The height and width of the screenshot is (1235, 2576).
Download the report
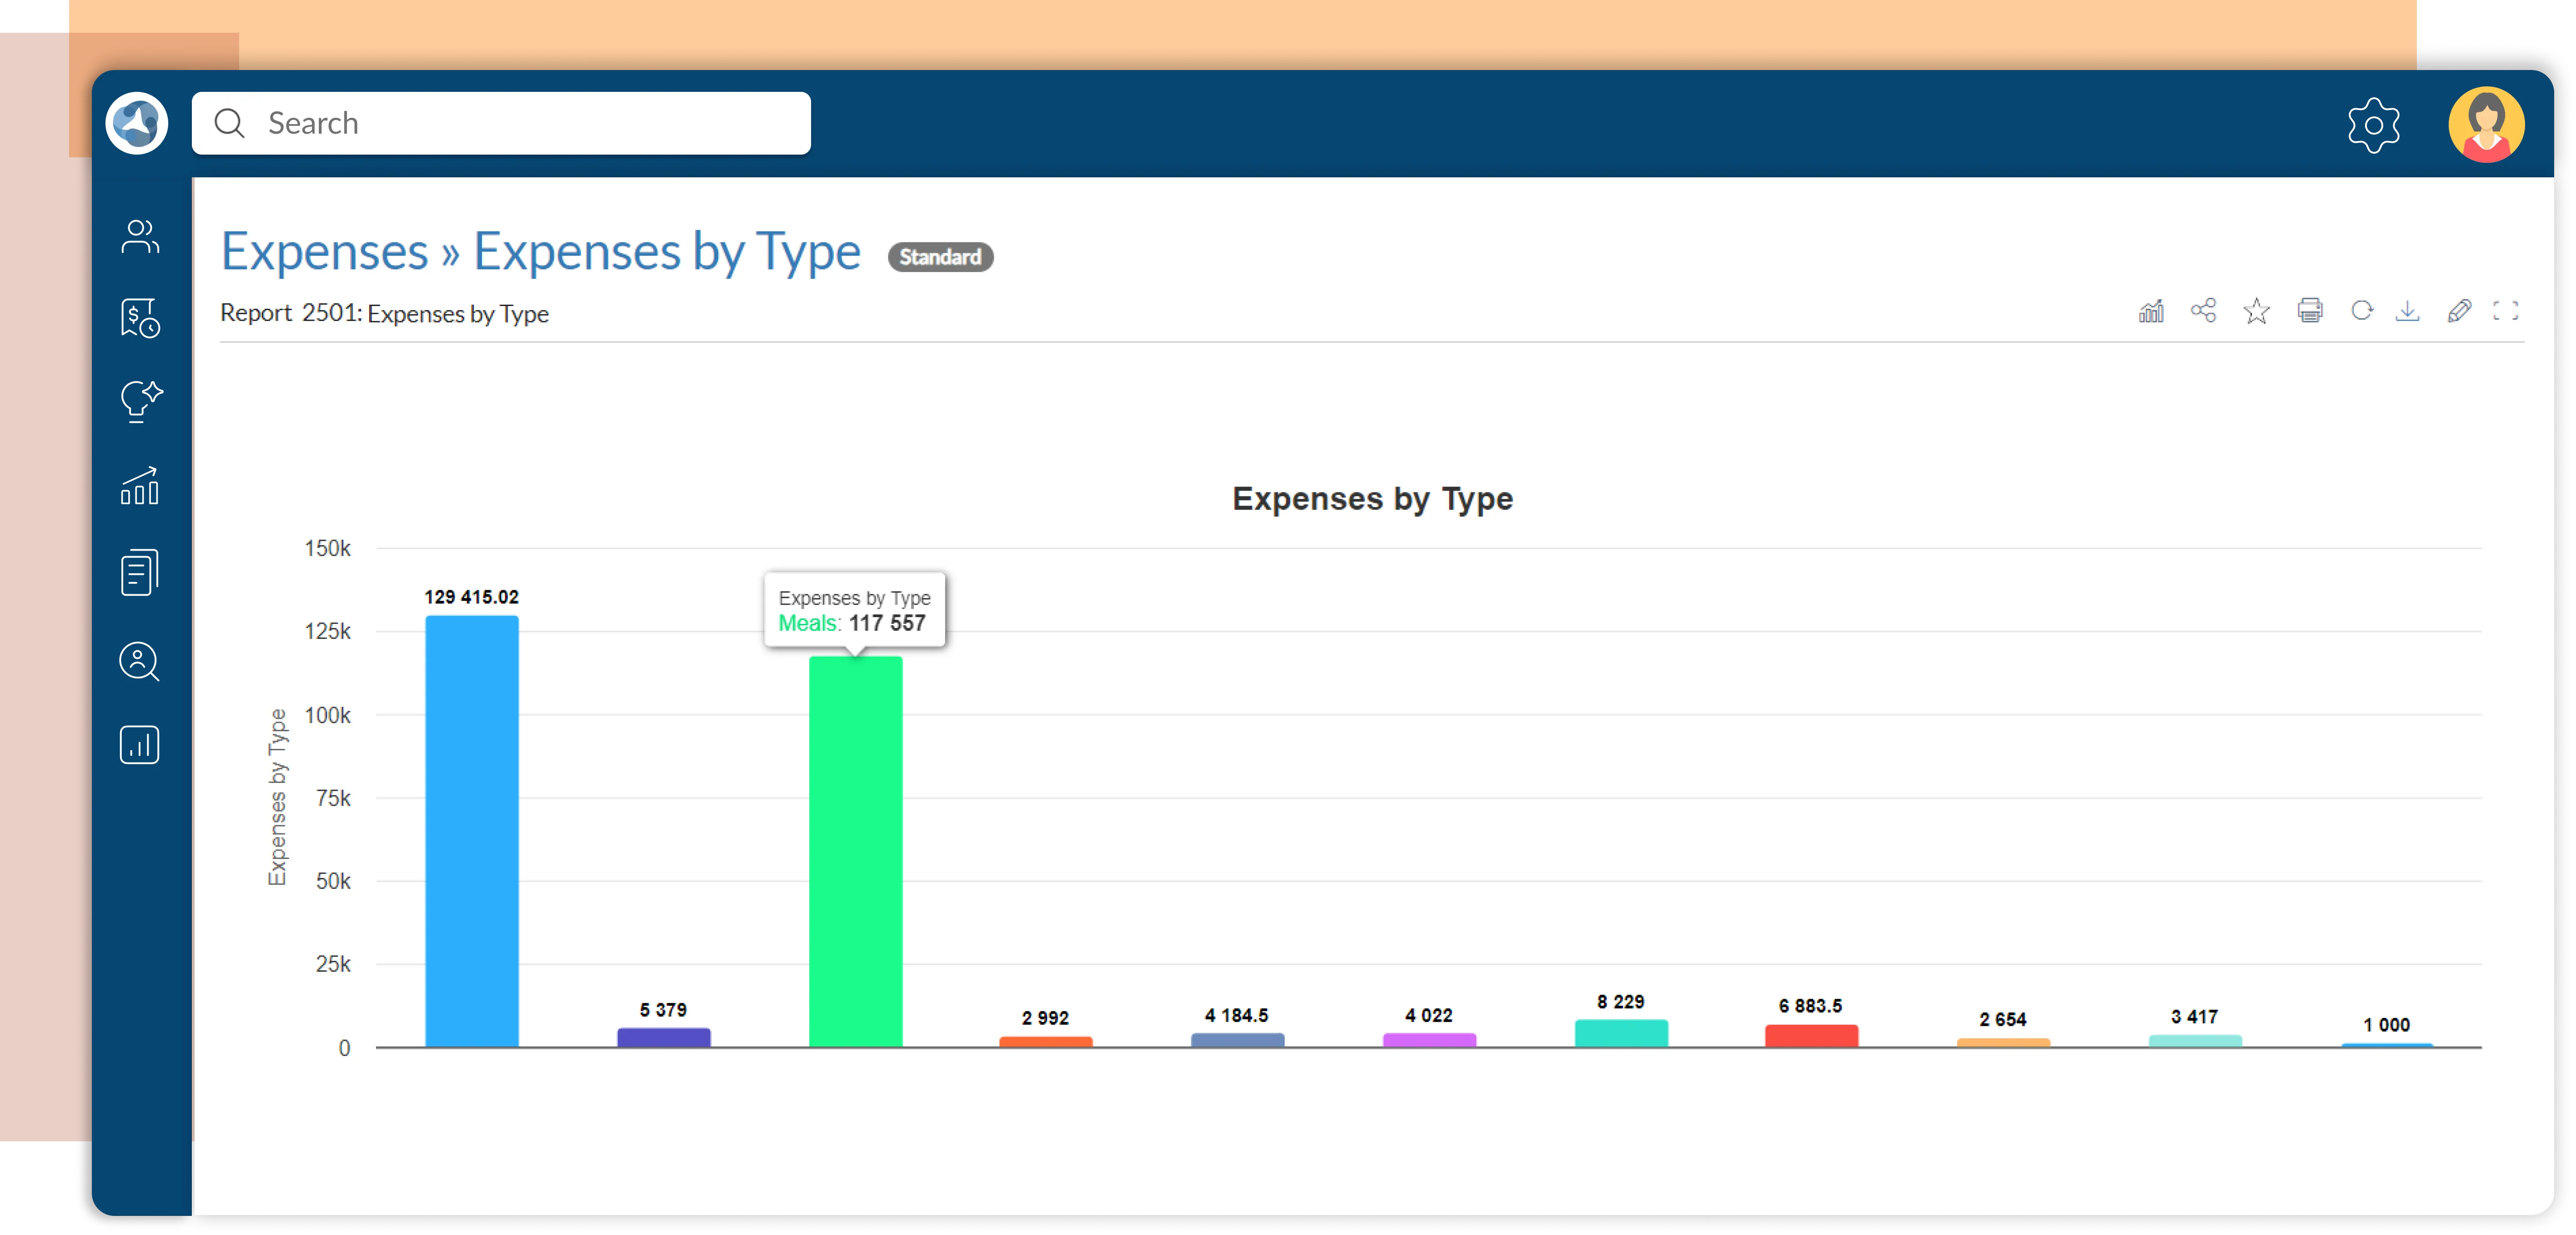click(2408, 311)
